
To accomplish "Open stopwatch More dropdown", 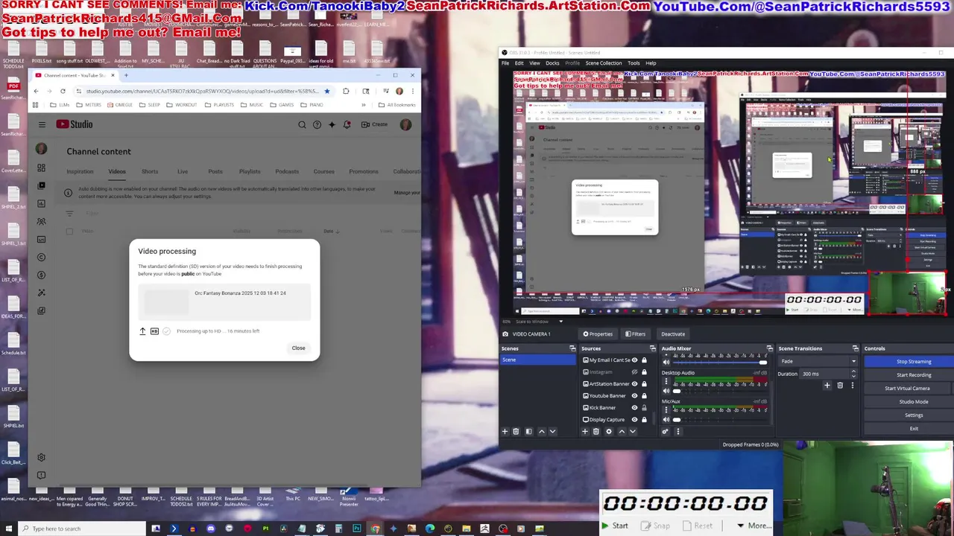I will [x=754, y=526].
